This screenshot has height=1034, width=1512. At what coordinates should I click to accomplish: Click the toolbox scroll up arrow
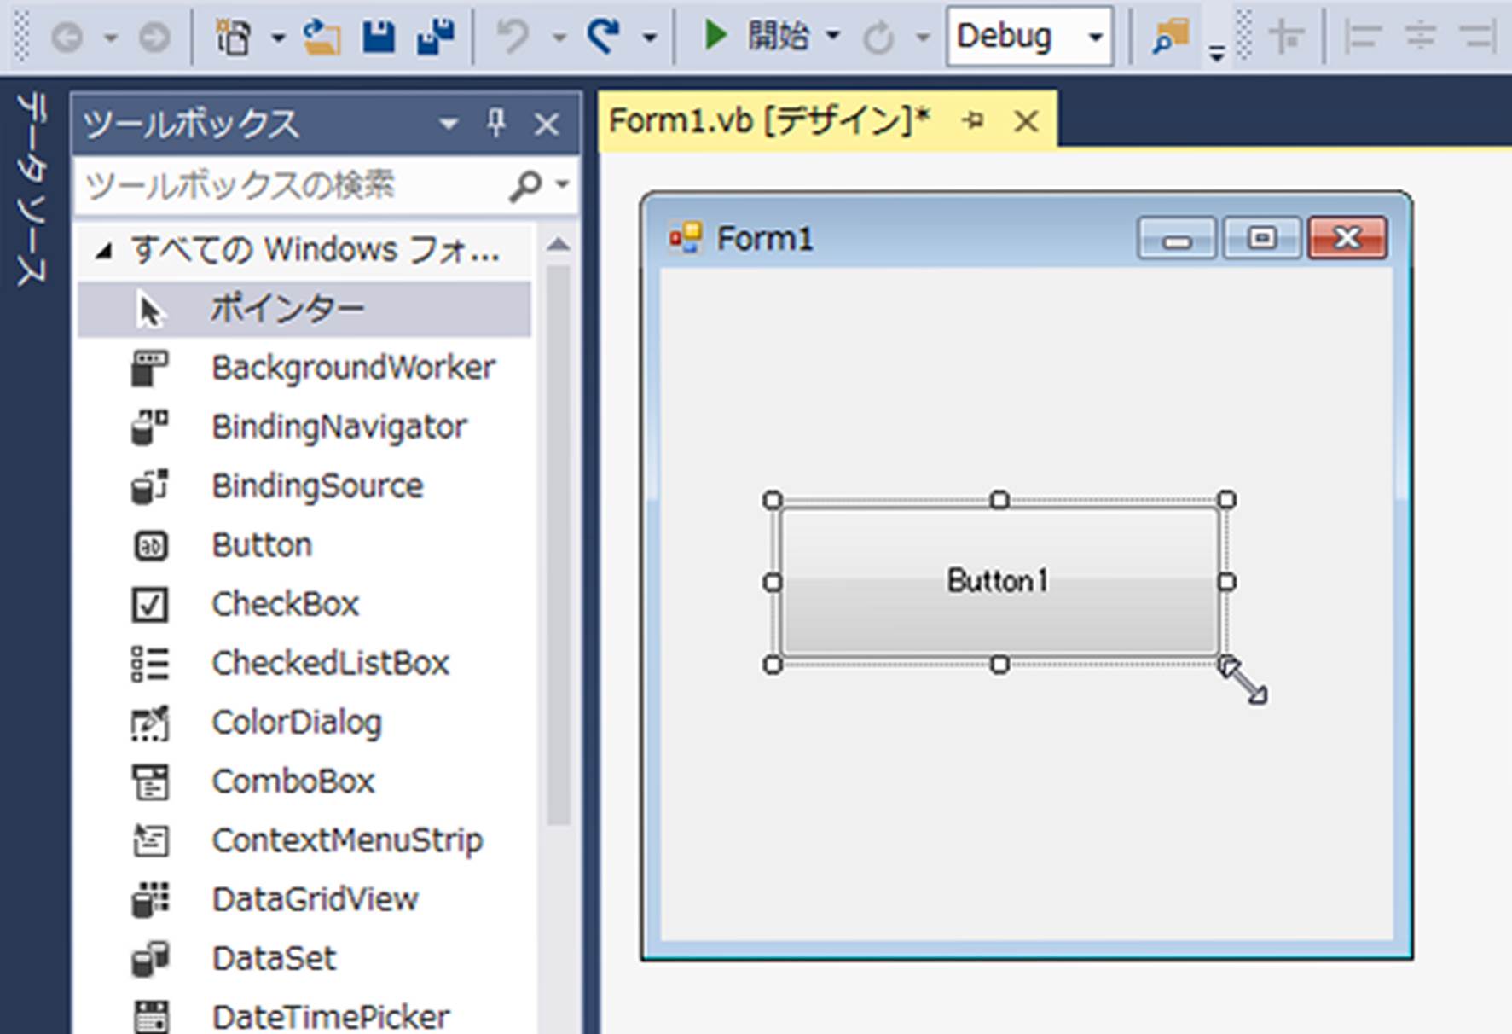[559, 246]
